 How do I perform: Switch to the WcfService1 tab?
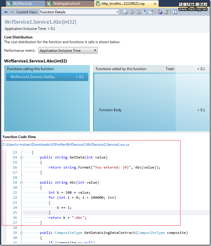click(26, 4)
